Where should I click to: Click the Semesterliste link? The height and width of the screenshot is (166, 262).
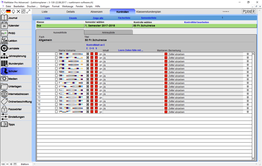[149, 18]
